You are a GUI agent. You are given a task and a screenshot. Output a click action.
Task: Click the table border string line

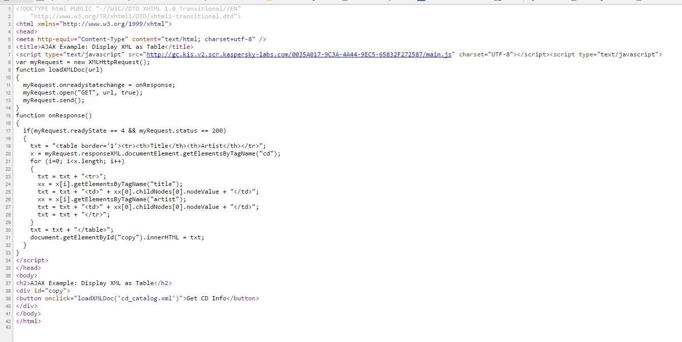(148, 146)
